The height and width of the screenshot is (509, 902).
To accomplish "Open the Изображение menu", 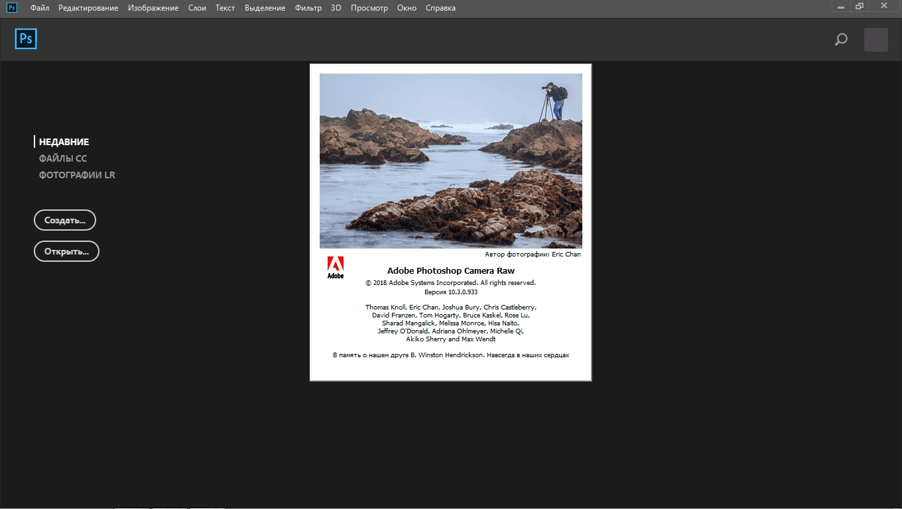I will pos(153,8).
